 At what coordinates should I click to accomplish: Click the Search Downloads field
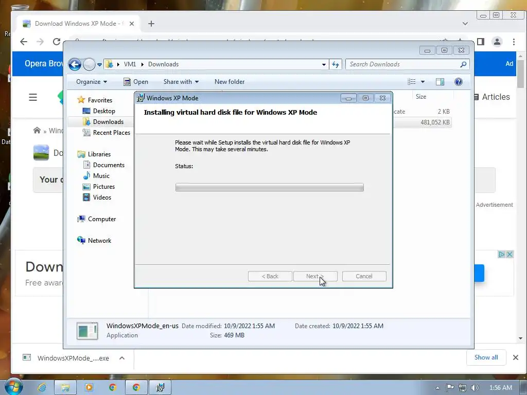point(407,64)
